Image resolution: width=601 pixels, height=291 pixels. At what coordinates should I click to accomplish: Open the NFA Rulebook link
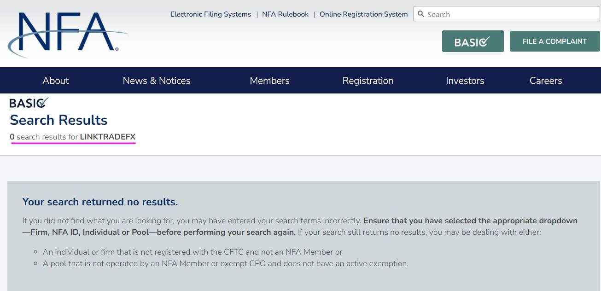285,14
